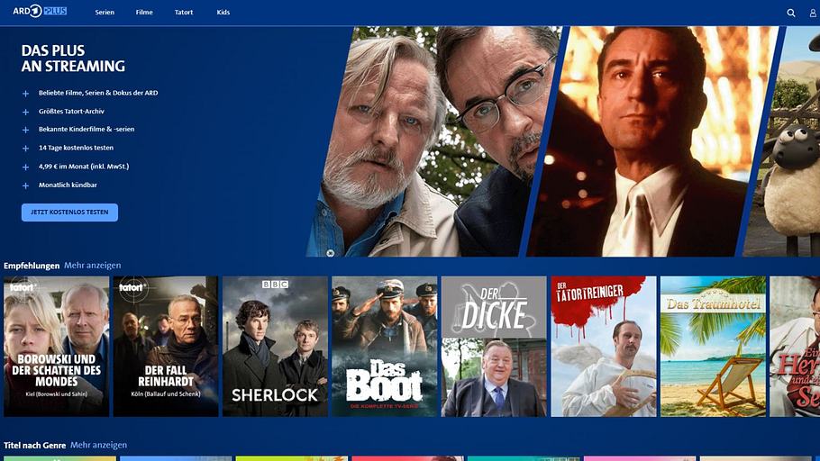
Task: Select Tatort in the navigation bar
Action: click(184, 13)
